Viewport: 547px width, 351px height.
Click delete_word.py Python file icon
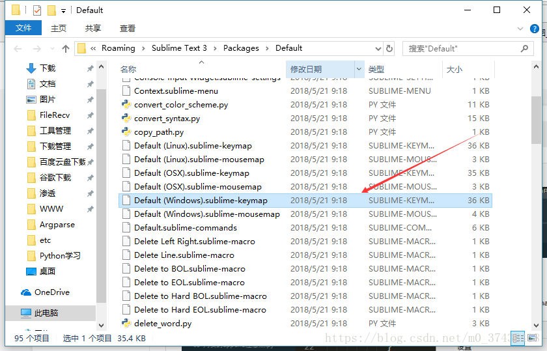click(x=126, y=323)
